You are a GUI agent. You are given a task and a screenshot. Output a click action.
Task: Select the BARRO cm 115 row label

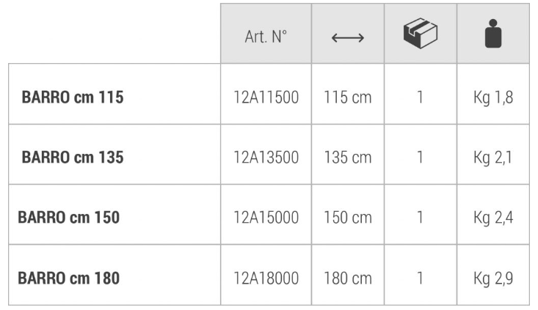tap(73, 97)
